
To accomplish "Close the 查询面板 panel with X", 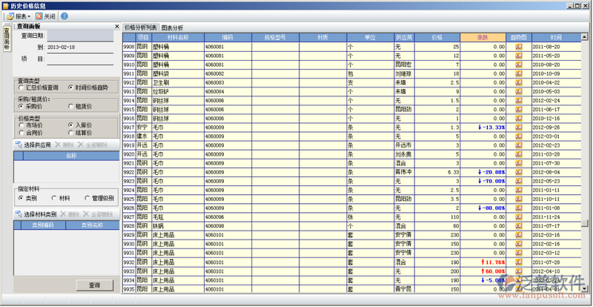I will click(116, 27).
